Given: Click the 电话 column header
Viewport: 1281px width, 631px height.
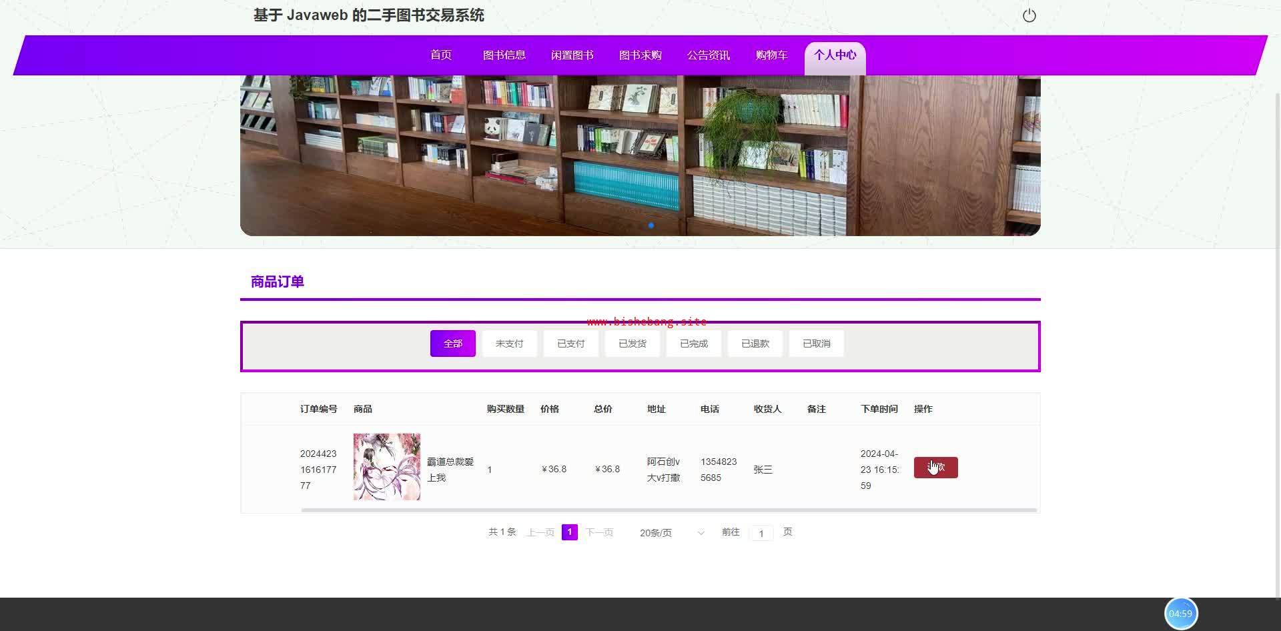Looking at the screenshot, I should tap(710, 409).
